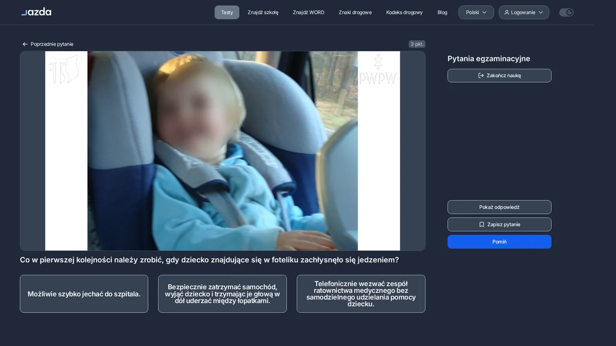
Task: Select answer Możliwie szybko jechać do szpitala
Action: [x=84, y=294]
